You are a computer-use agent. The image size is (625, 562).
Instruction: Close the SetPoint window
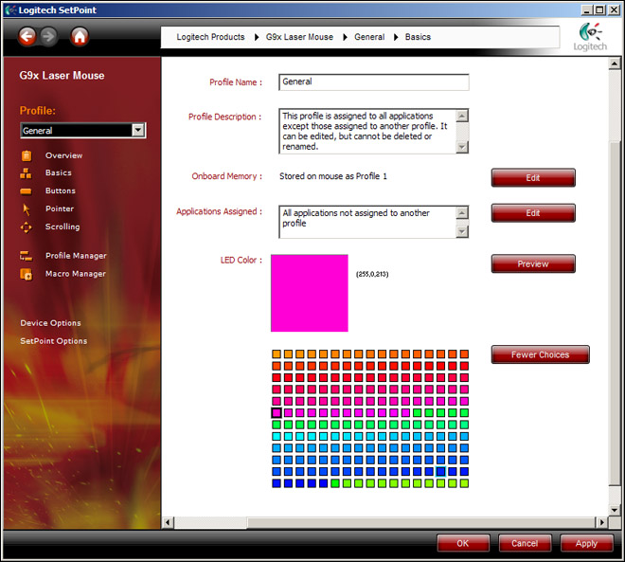click(x=614, y=10)
